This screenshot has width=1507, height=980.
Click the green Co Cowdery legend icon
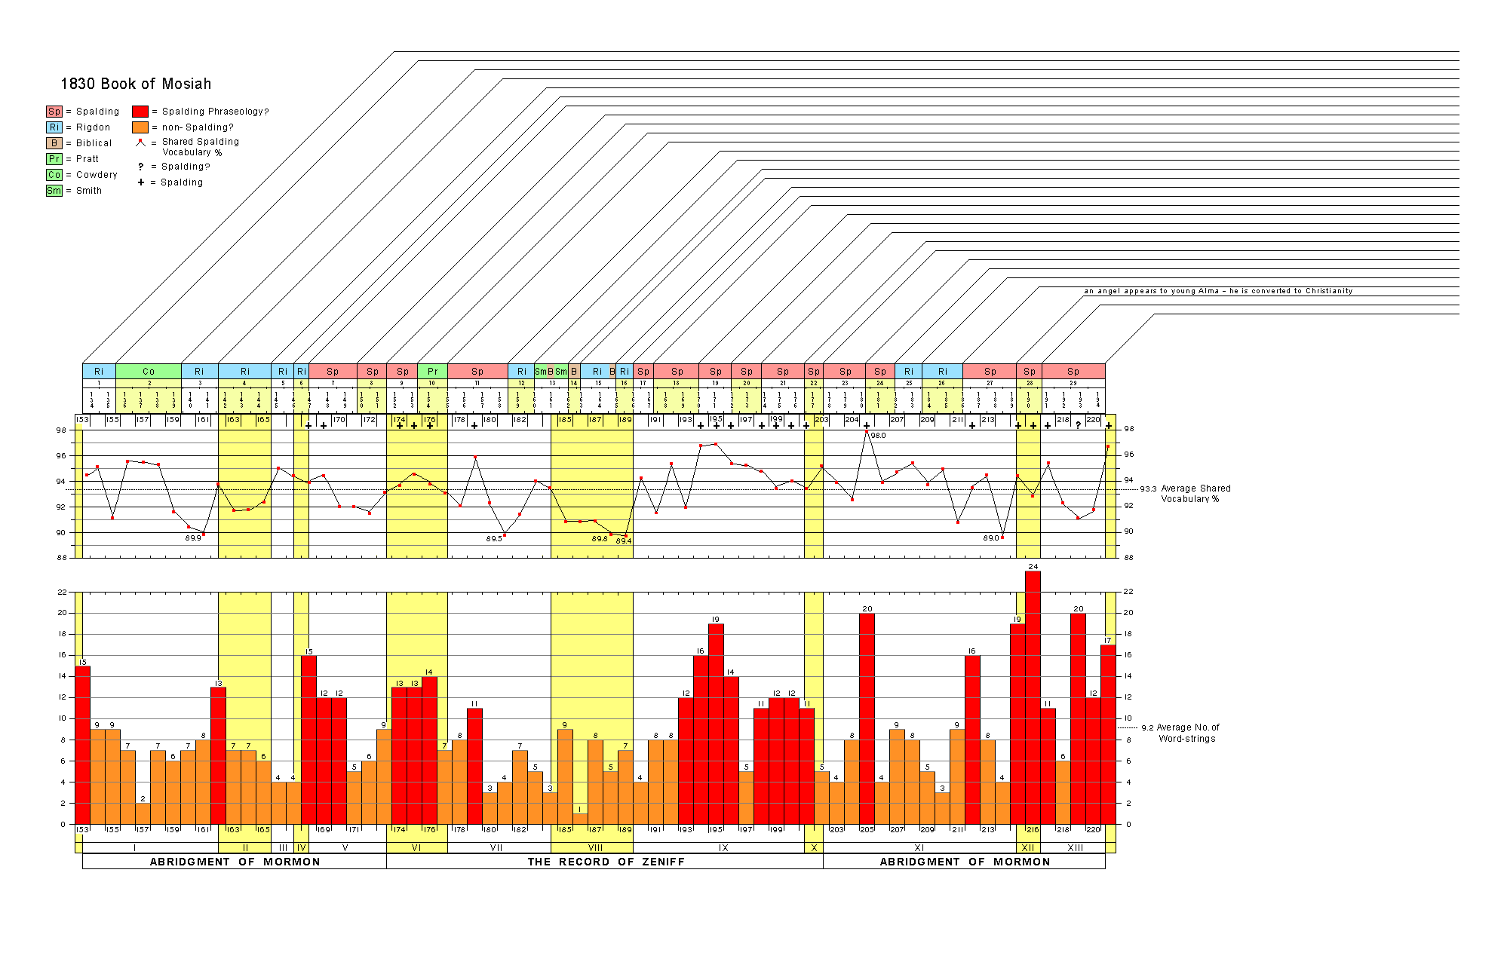(x=54, y=175)
